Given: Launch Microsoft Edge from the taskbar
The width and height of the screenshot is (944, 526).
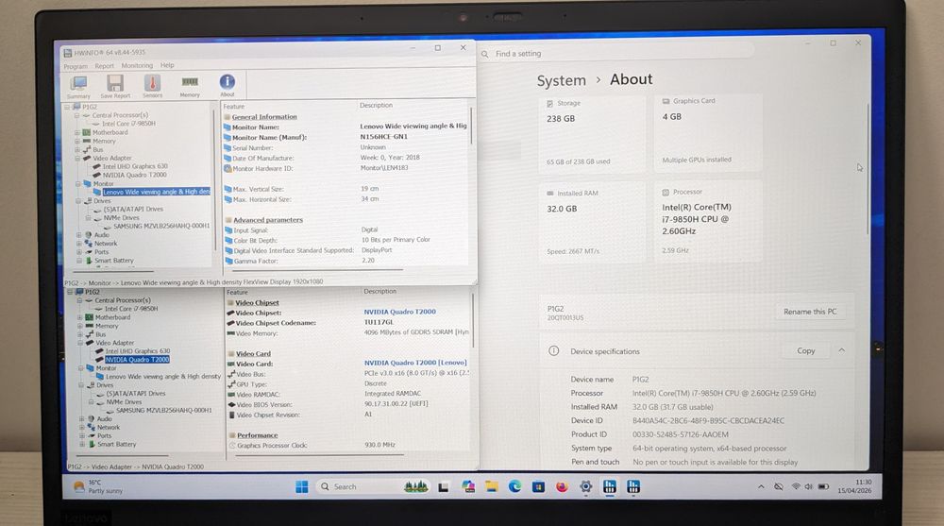Looking at the screenshot, I should [x=514, y=487].
